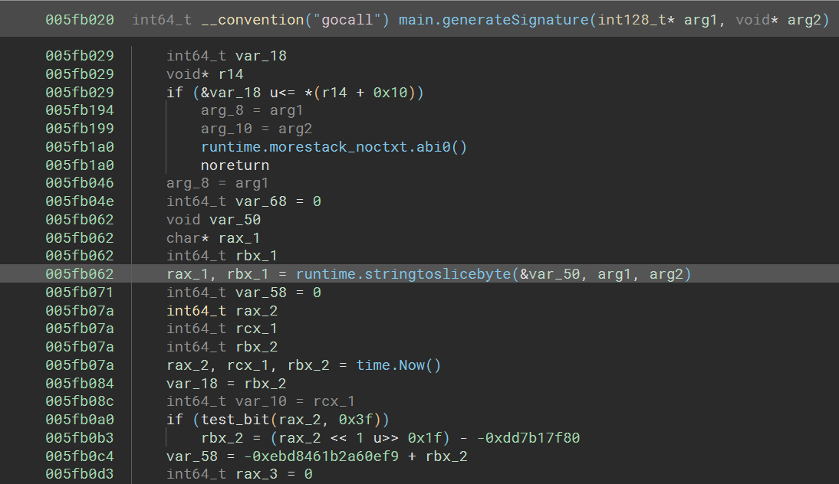The width and height of the screenshot is (839, 484).
Task: Select address 005fb020 in the header
Action: pos(80,19)
